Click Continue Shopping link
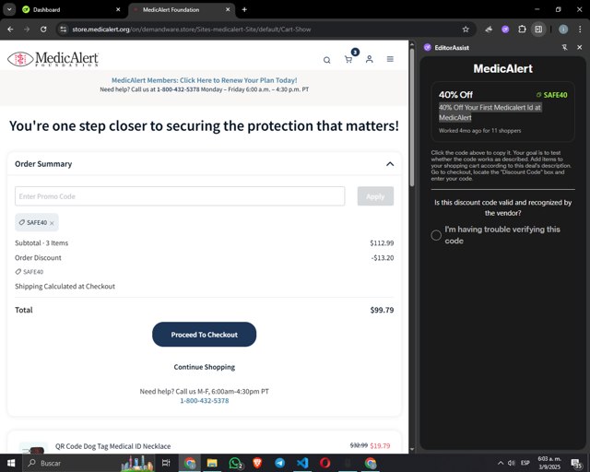 click(205, 367)
